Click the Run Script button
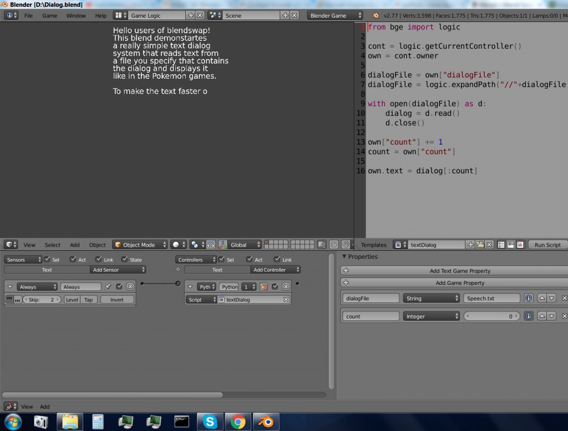Viewport: 568px width, 431px height. tap(547, 244)
